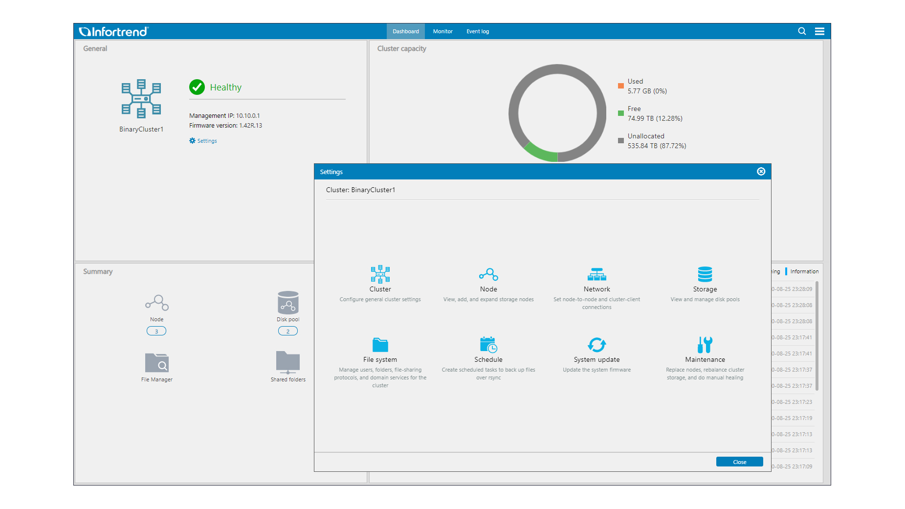Open the Schedule tasks icon

coord(488,345)
